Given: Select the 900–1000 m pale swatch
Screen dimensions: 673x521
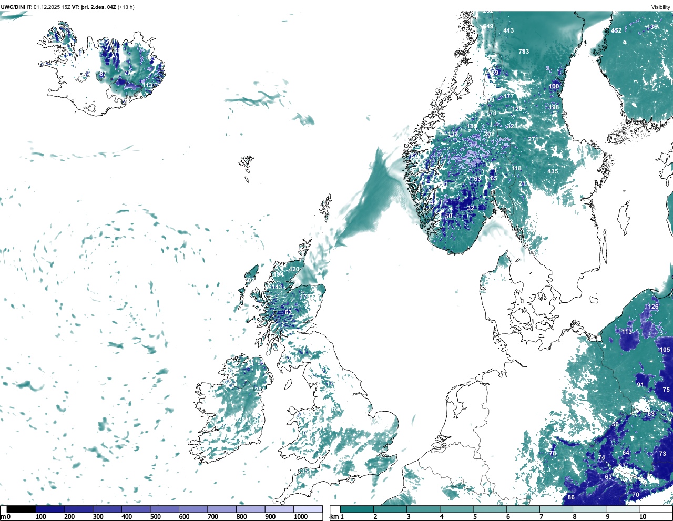Looking at the screenshot, I should point(279,509).
